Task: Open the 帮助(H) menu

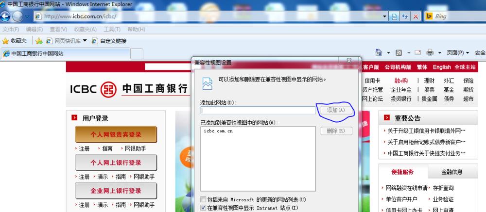Action: (136, 30)
